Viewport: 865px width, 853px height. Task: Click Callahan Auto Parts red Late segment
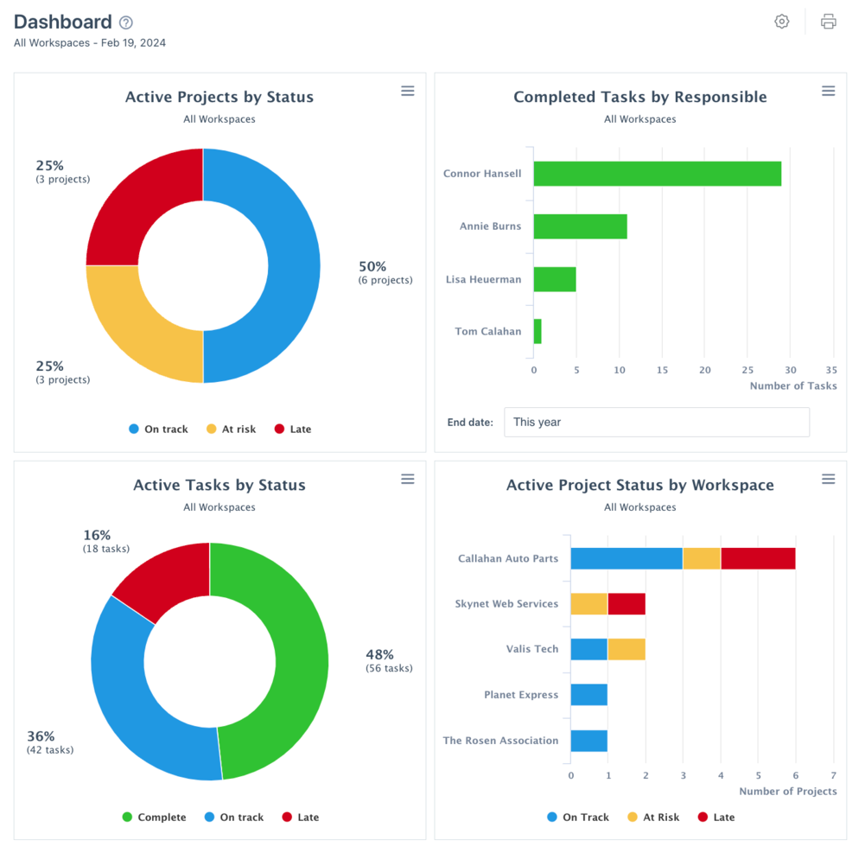[x=758, y=558]
